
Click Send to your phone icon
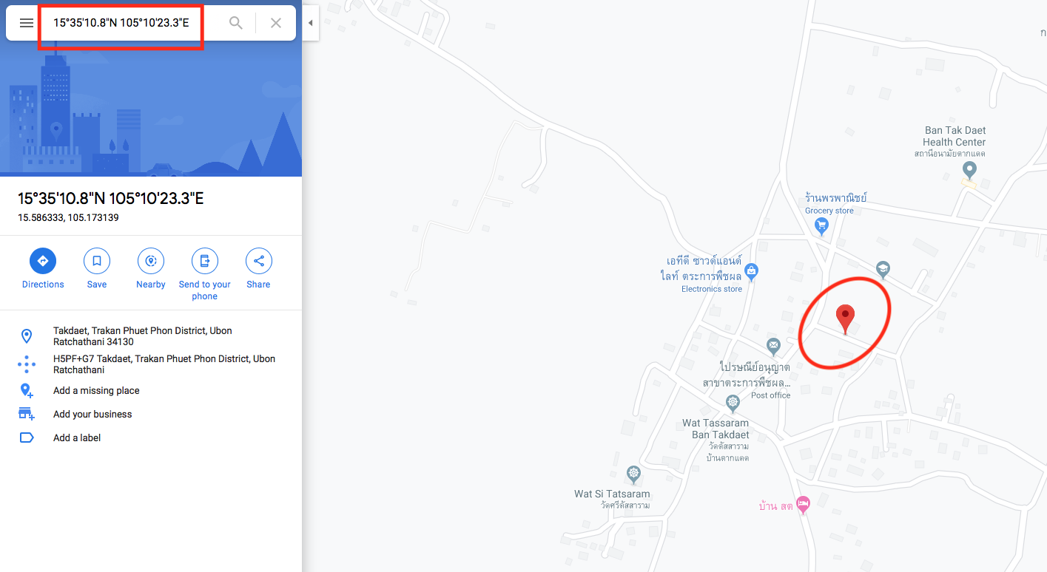(205, 261)
